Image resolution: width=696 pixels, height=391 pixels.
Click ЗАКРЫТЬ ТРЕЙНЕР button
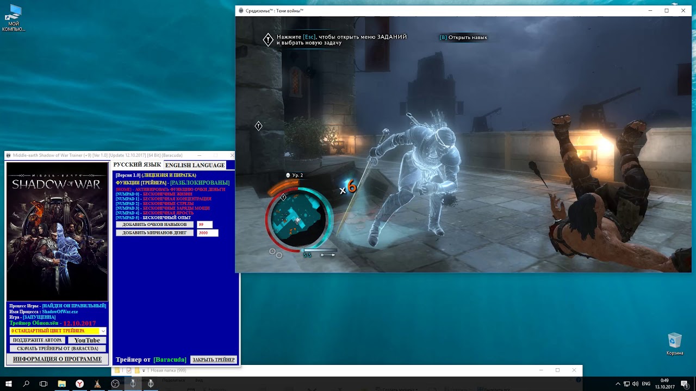coord(214,360)
